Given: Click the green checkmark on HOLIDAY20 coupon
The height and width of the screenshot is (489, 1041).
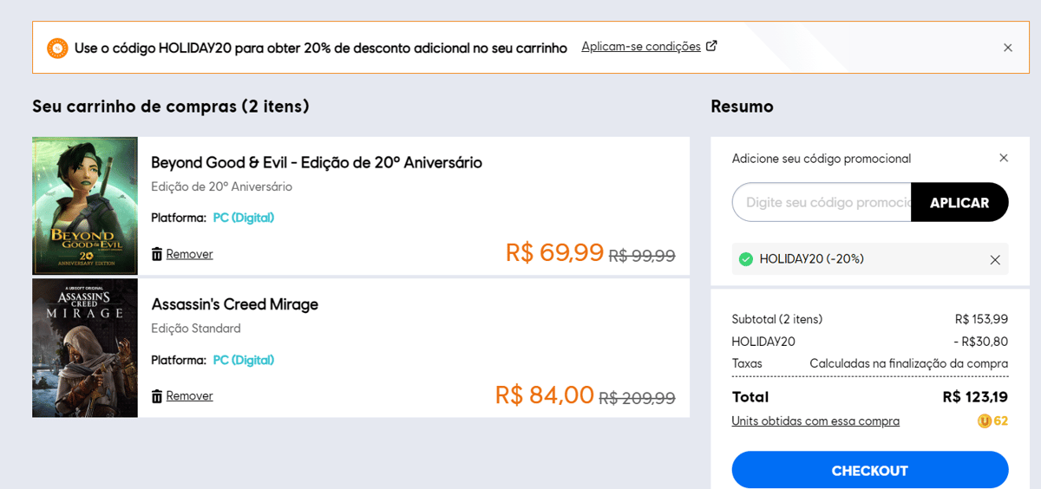Looking at the screenshot, I should pyautogui.click(x=745, y=259).
